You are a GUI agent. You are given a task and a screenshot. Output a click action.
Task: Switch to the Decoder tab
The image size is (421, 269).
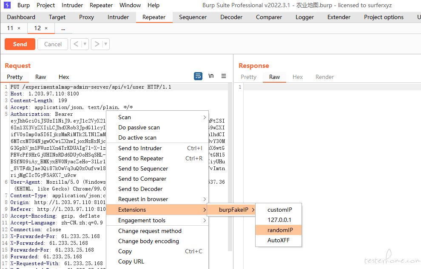(x=231, y=17)
